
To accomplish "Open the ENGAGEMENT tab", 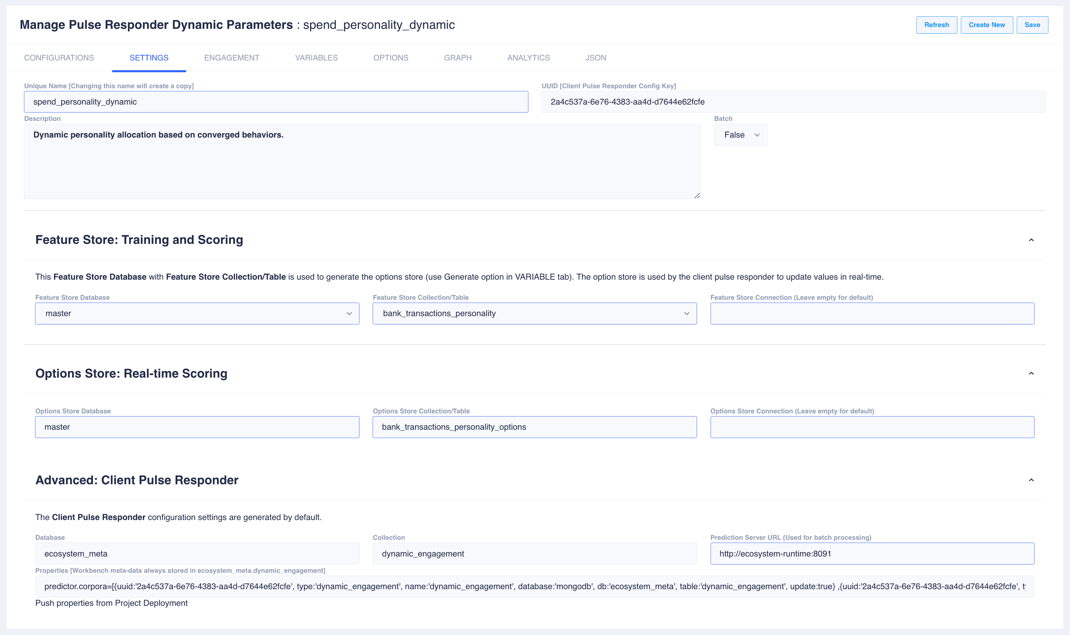I will (x=232, y=58).
